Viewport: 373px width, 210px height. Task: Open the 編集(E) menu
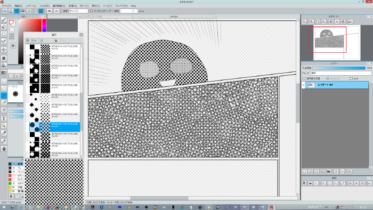18,6
